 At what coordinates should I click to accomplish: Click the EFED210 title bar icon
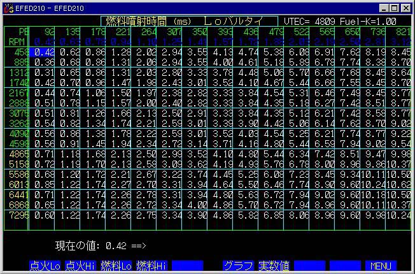tap(8, 8)
